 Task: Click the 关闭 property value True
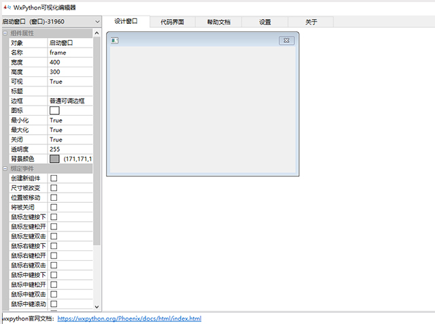coord(70,140)
